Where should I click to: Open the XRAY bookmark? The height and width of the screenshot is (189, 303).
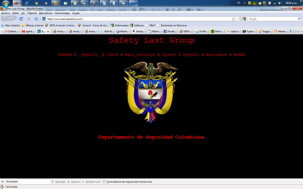(x=150, y=25)
